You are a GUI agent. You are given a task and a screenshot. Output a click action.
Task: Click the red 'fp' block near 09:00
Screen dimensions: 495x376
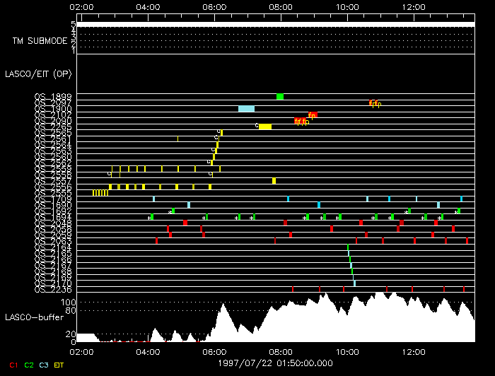313,114
